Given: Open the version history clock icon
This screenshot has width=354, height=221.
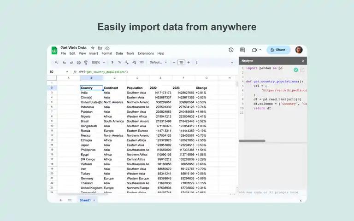Looking at the screenshot, I should click(x=231, y=50).
